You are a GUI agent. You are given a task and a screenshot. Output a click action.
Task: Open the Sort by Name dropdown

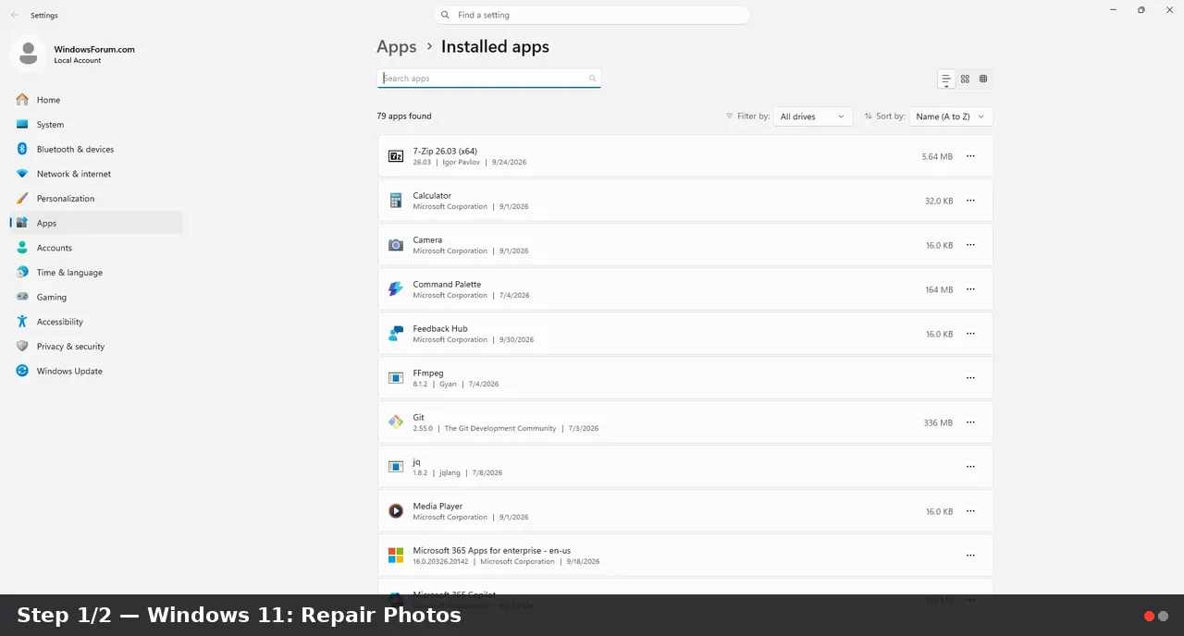pyautogui.click(x=951, y=116)
